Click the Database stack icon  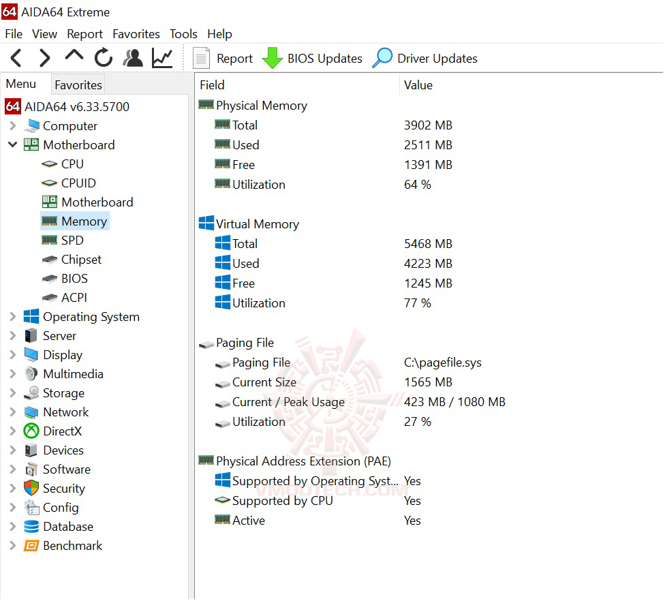pos(31,527)
